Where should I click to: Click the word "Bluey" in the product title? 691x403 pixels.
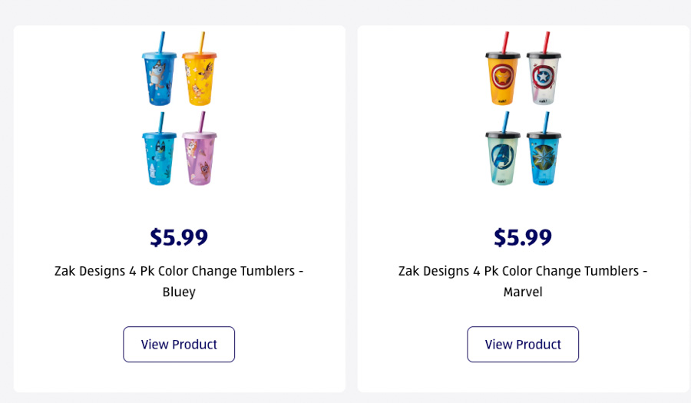coord(179,292)
